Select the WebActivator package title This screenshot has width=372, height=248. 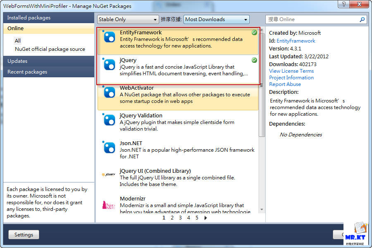137,88
